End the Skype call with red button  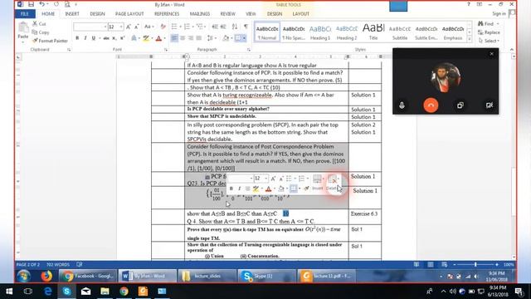(431, 105)
